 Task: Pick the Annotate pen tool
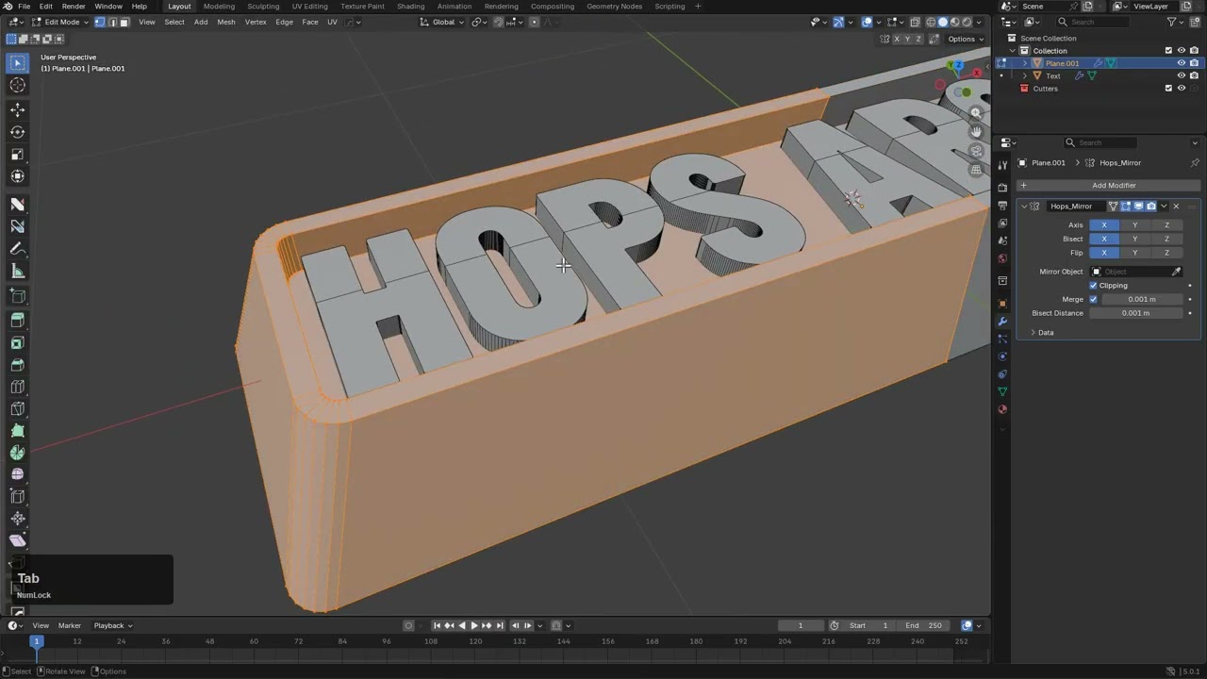17,249
